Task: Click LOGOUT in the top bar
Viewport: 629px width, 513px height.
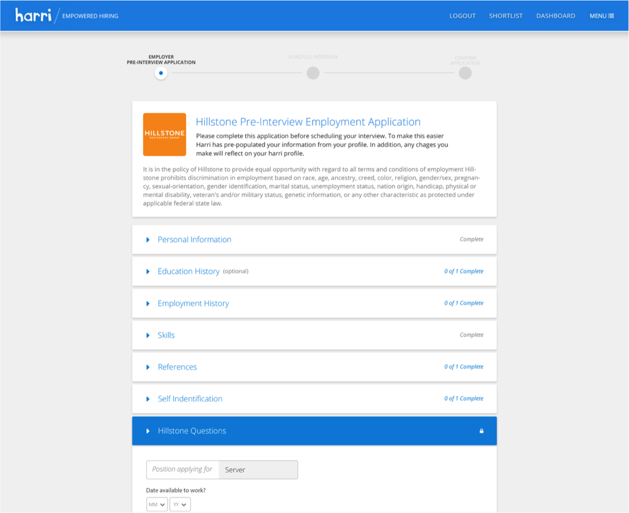Action: [x=462, y=16]
